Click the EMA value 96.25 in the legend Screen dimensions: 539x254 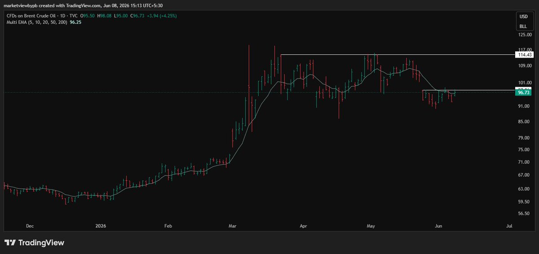[76, 21]
